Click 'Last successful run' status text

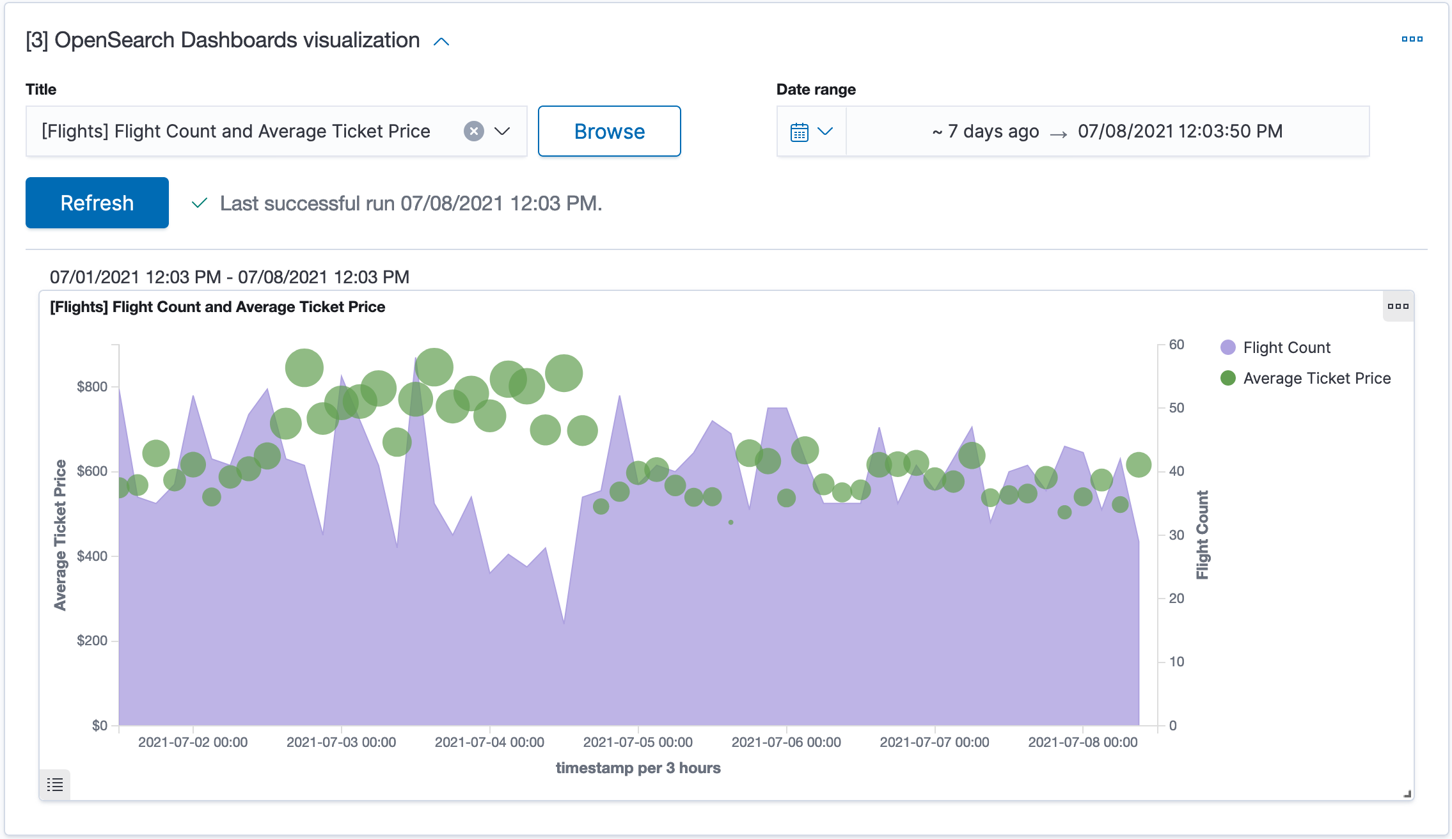(x=411, y=203)
